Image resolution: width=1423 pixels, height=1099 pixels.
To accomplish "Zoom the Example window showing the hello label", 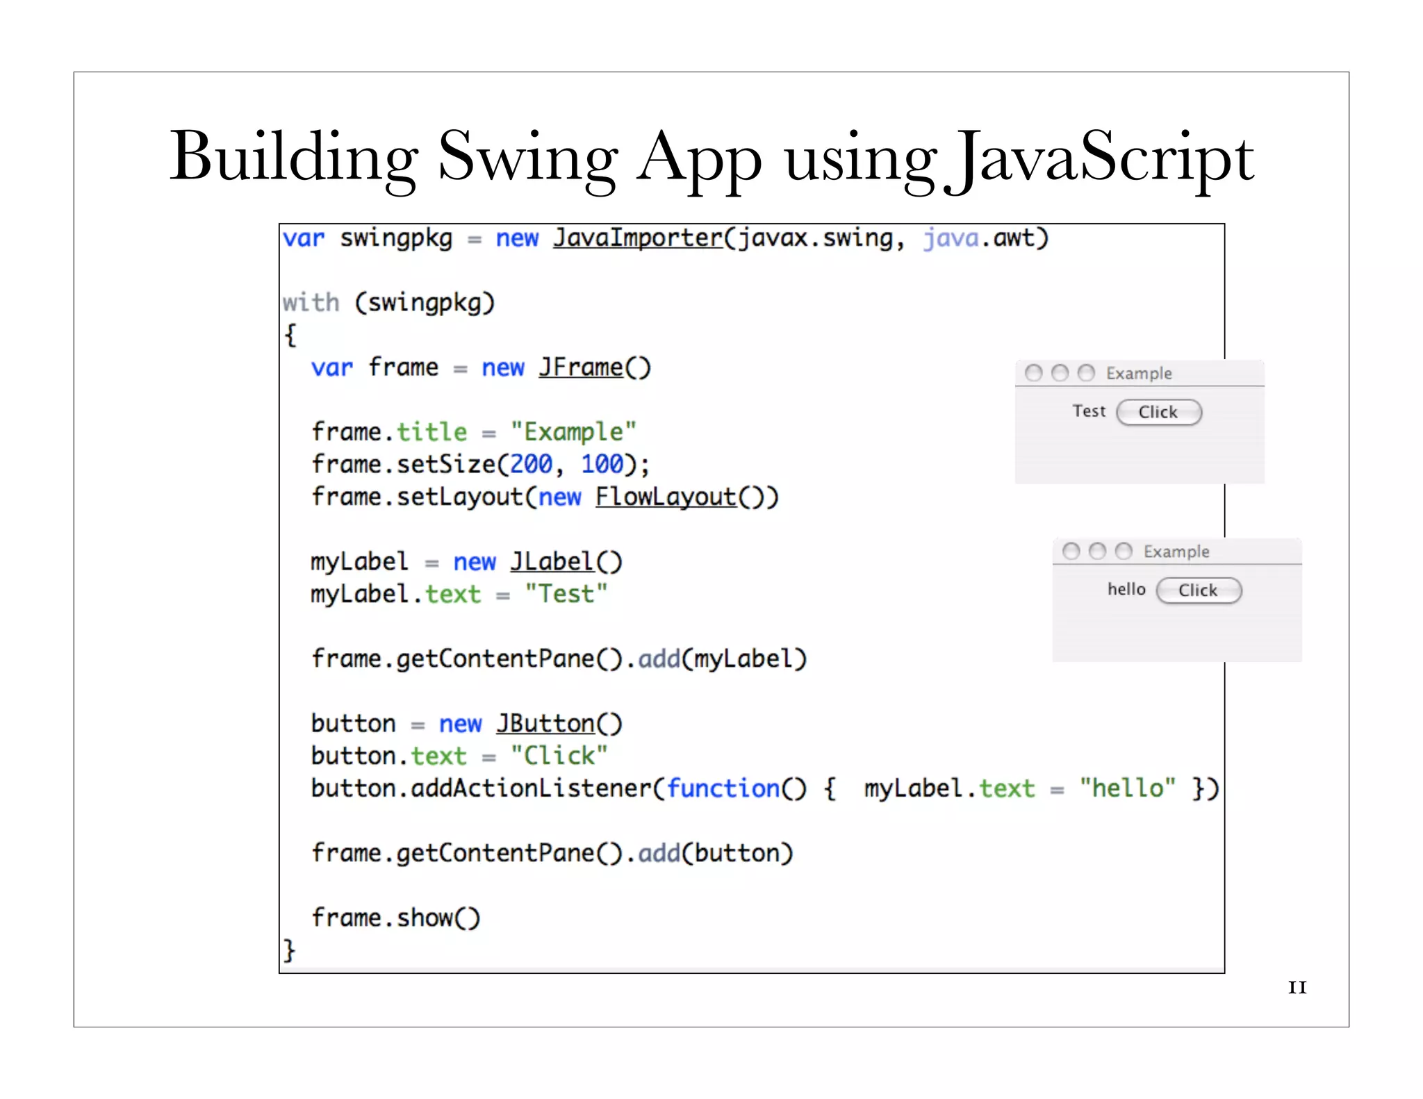I will [1124, 551].
